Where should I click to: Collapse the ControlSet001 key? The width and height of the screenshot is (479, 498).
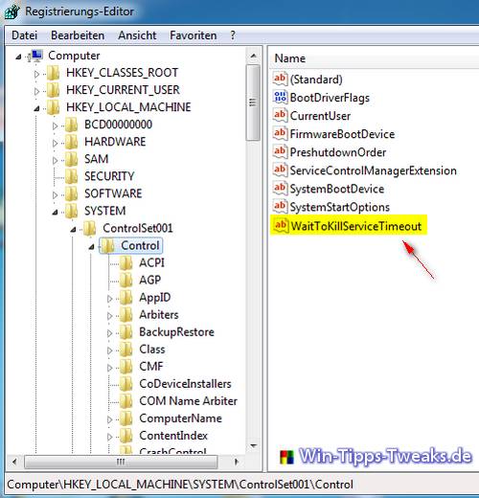pyautogui.click(x=73, y=229)
